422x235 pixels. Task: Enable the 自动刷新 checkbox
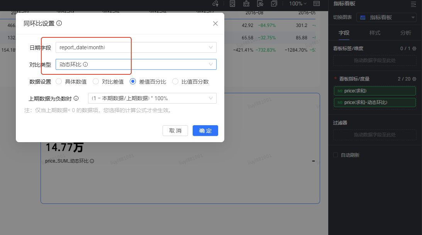(x=336, y=155)
